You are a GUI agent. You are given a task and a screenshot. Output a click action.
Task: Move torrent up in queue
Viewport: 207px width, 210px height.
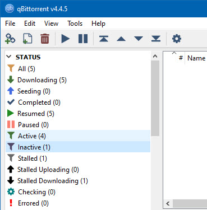(121, 39)
